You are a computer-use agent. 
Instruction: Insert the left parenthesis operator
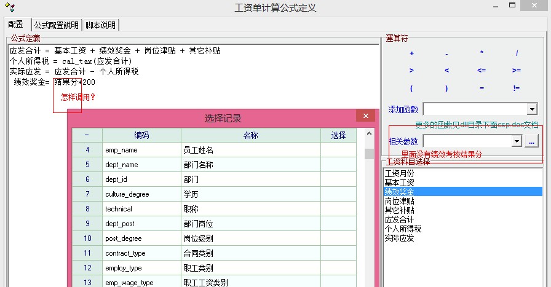click(x=411, y=88)
